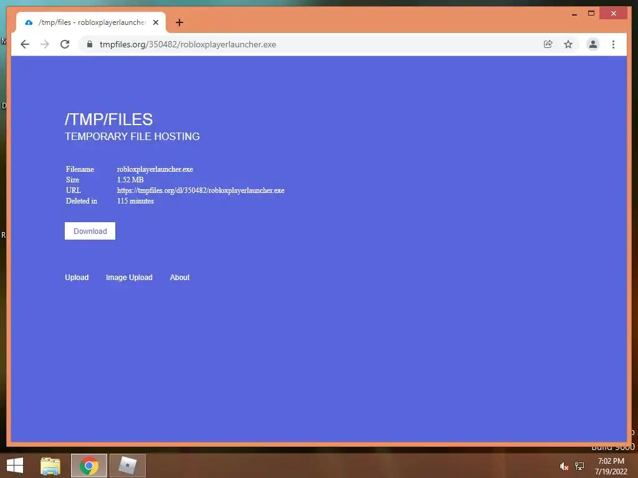The width and height of the screenshot is (638, 478).
Task: Download robloxplayerlauncher.exe file
Action: coord(90,231)
